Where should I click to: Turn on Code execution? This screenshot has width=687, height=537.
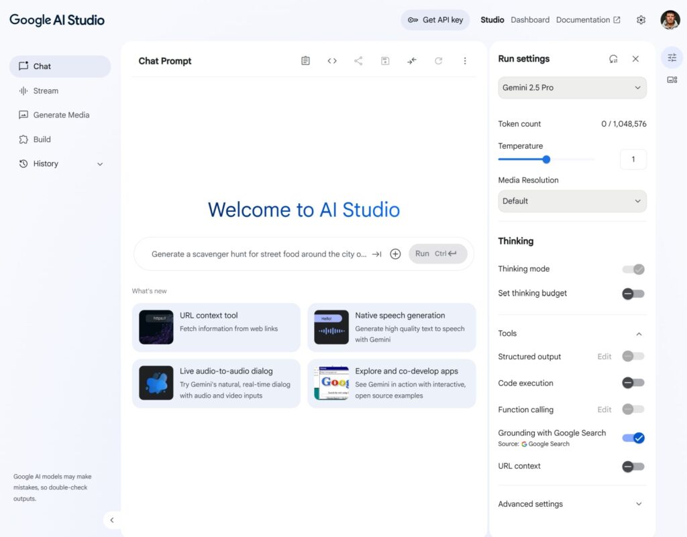point(633,383)
